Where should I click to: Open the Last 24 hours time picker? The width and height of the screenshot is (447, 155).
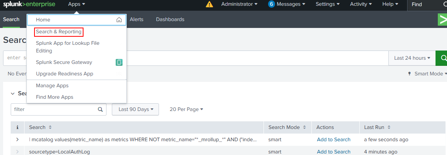point(412,58)
